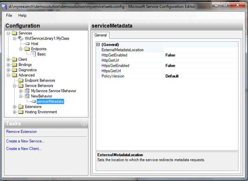Click the Client folder icon
The image size is (248, 181).
pyautogui.click(x=14, y=60)
